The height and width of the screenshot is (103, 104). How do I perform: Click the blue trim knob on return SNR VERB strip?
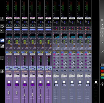57,22
